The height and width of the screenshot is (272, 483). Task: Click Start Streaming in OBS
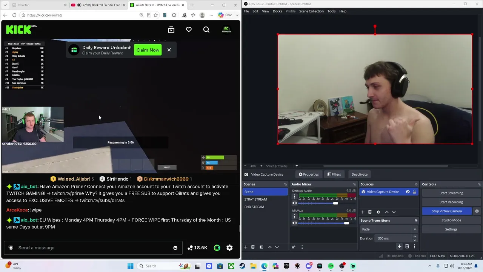(451, 193)
